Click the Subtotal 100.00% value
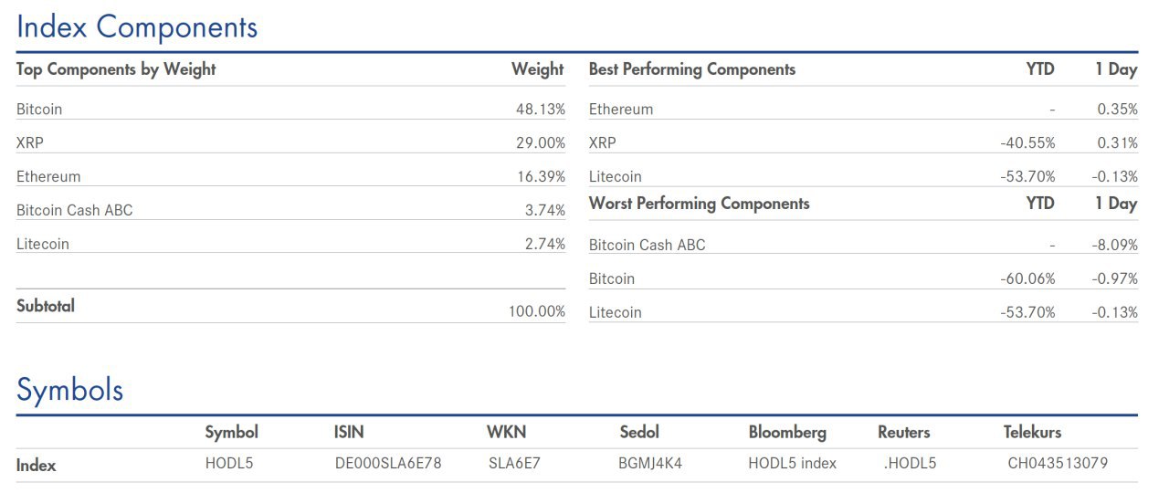The image size is (1169, 493). coord(537,312)
